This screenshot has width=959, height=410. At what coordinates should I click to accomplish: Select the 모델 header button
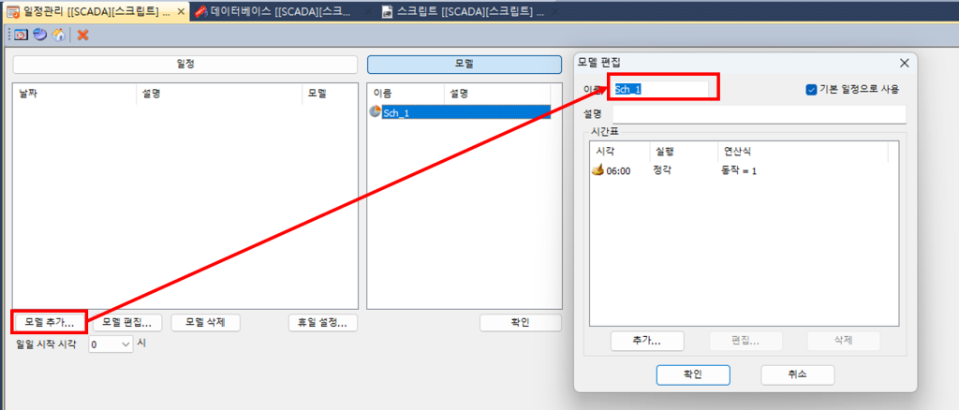click(x=465, y=65)
